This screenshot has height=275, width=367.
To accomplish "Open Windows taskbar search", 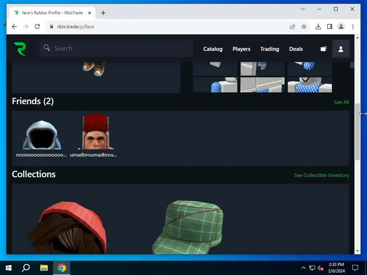I will [x=26, y=268].
